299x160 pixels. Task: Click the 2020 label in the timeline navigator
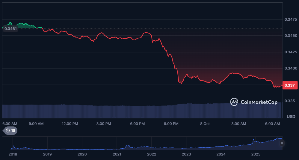point(82,154)
